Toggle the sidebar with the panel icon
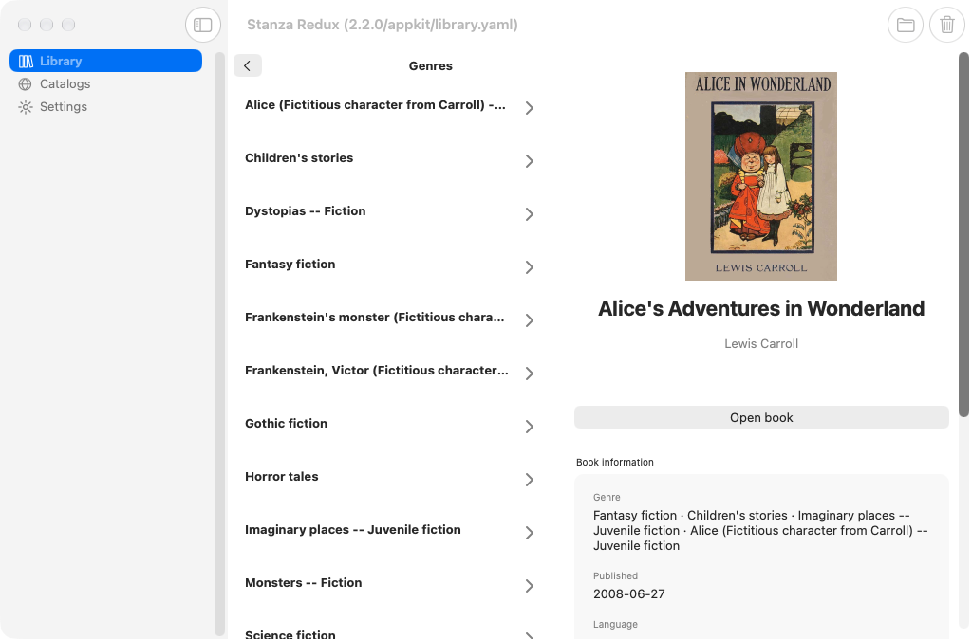The height and width of the screenshot is (639, 972). click(203, 25)
